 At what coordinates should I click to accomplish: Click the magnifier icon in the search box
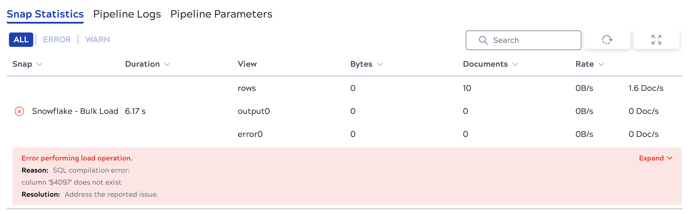click(483, 40)
